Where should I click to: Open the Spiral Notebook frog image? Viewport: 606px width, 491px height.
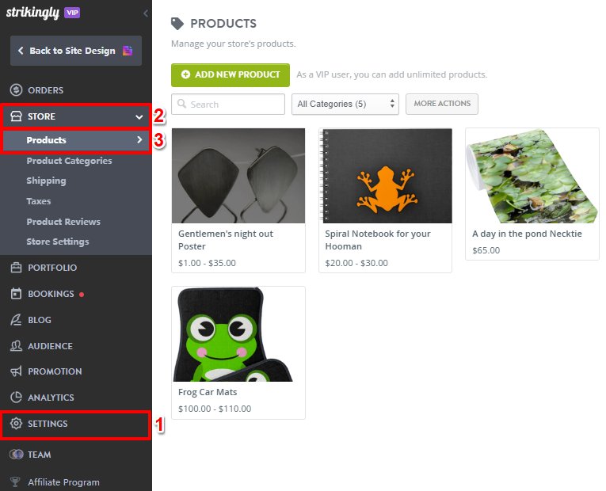385,176
